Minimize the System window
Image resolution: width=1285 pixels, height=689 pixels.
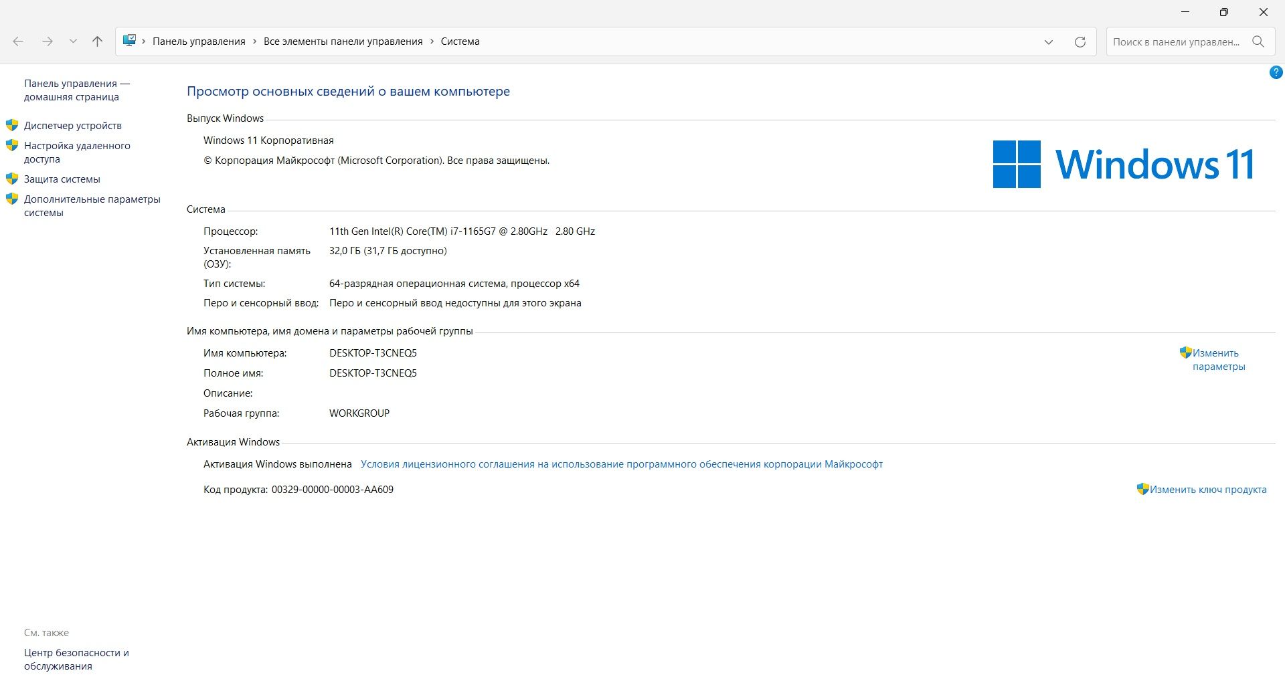point(1186,12)
